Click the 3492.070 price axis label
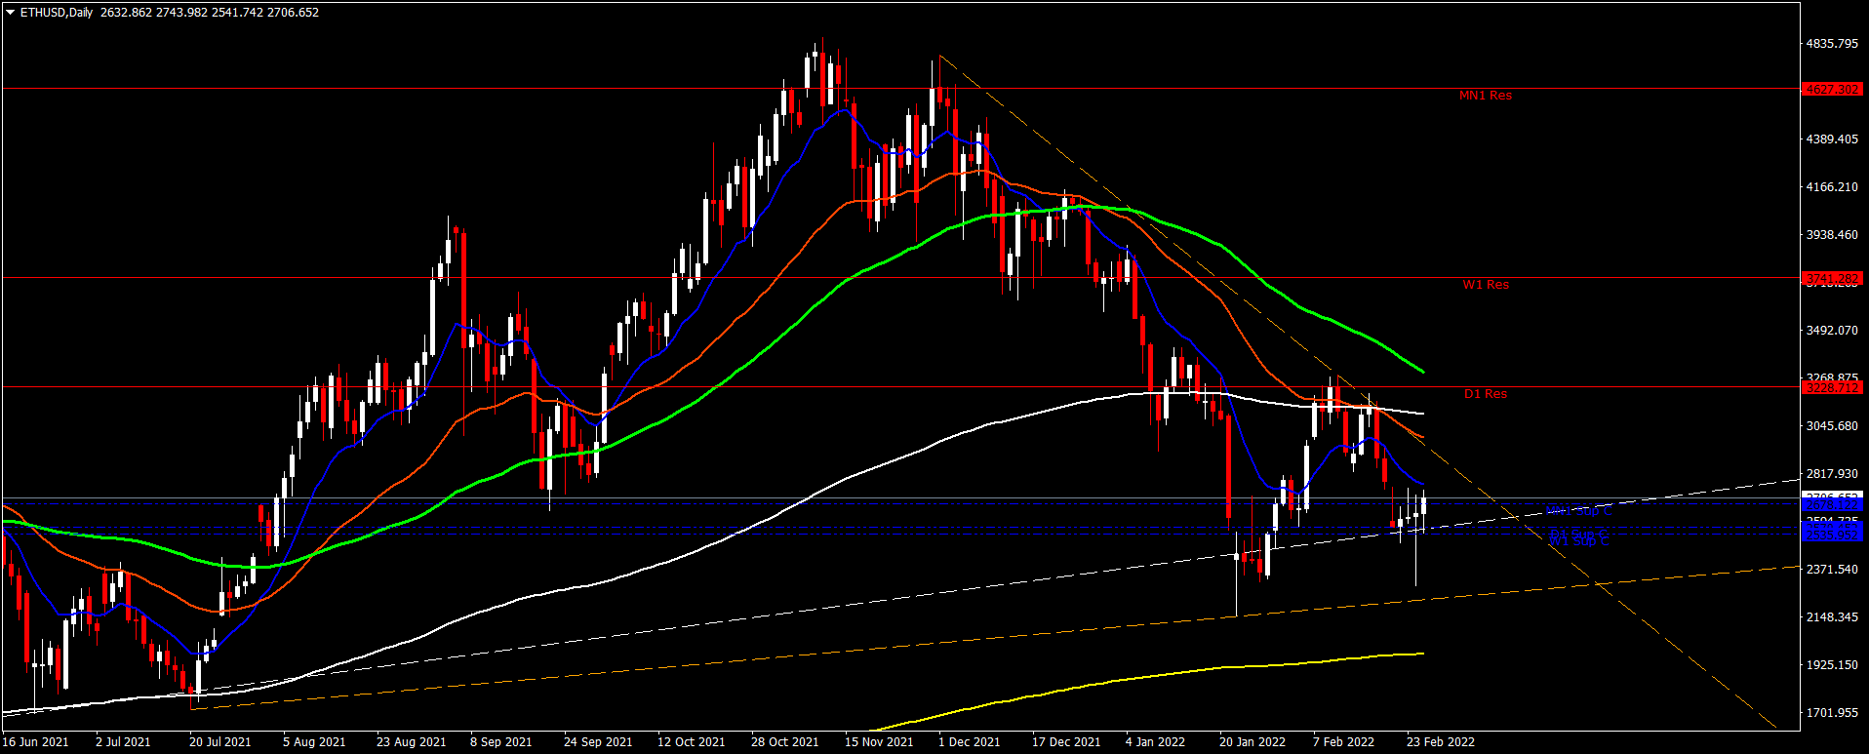The height and width of the screenshot is (754, 1869). (x=1832, y=331)
